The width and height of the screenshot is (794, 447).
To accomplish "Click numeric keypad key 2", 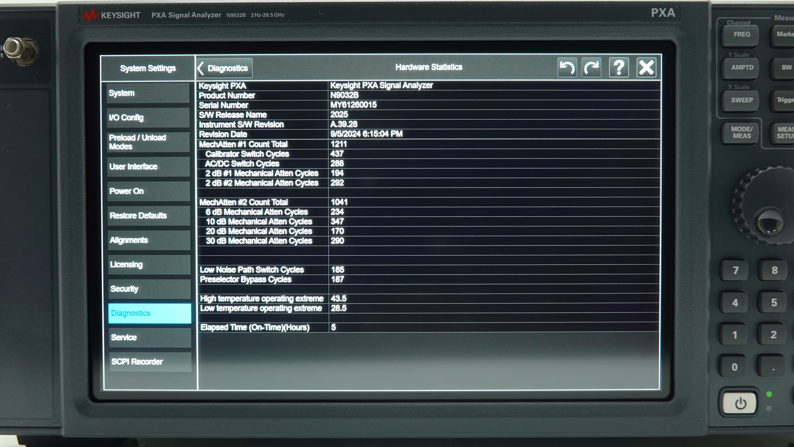I will [773, 335].
